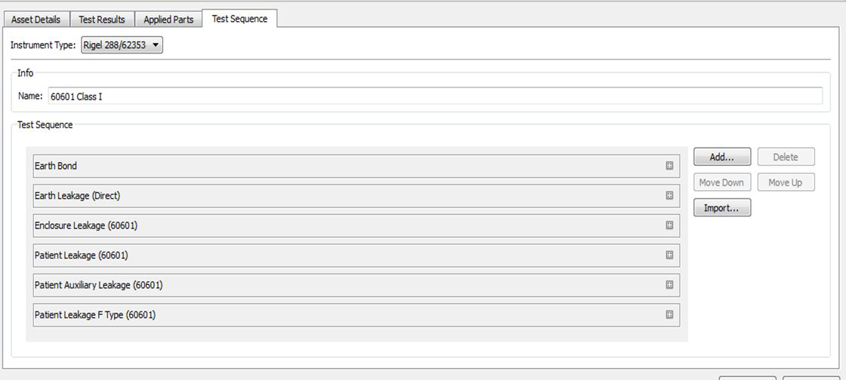Click the sequence Name input field
This screenshot has height=380, width=846.
click(434, 97)
